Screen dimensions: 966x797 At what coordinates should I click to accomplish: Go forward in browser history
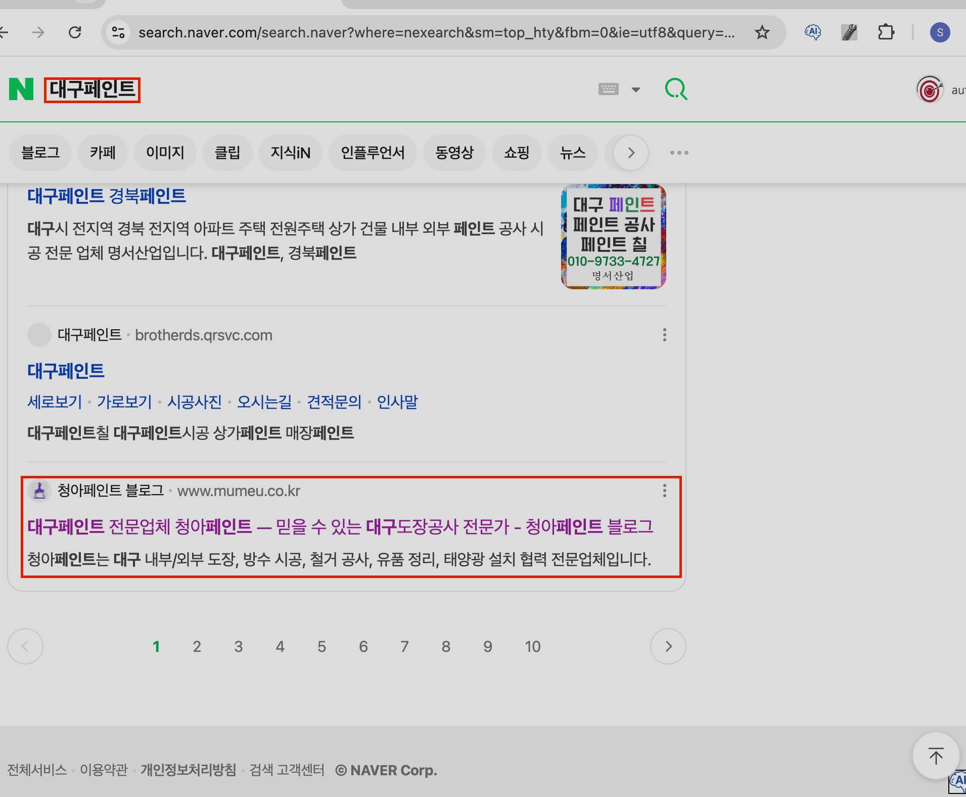pos(38,33)
